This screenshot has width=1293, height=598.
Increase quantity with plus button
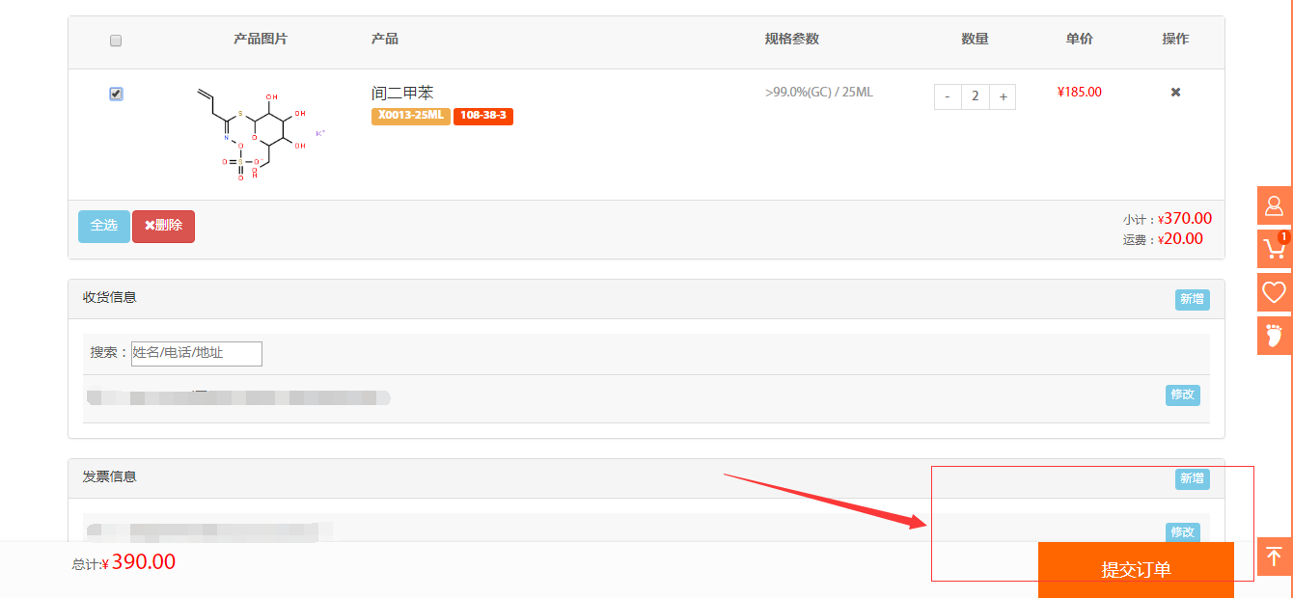coord(1003,96)
